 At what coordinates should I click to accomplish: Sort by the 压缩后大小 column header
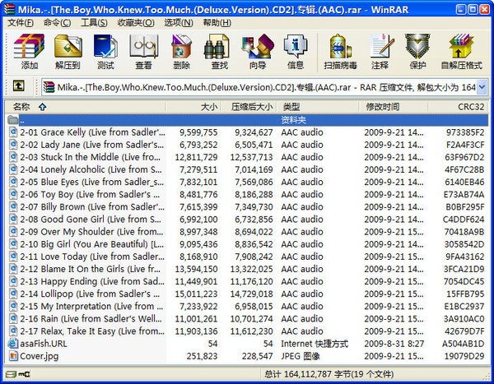pos(249,107)
